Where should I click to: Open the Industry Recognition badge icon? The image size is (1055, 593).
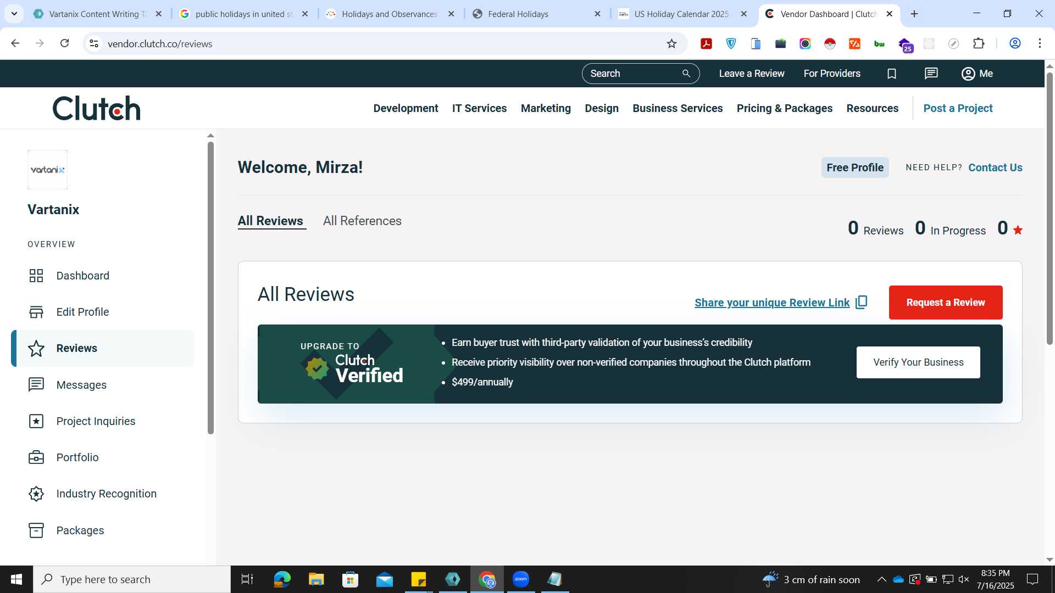(x=36, y=494)
